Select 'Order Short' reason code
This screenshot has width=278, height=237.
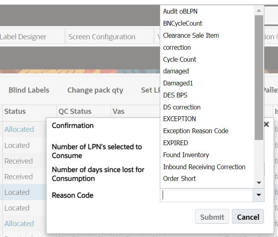pyautogui.click(x=179, y=178)
